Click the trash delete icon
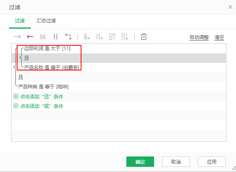This screenshot has height=172, width=236. pos(143,37)
